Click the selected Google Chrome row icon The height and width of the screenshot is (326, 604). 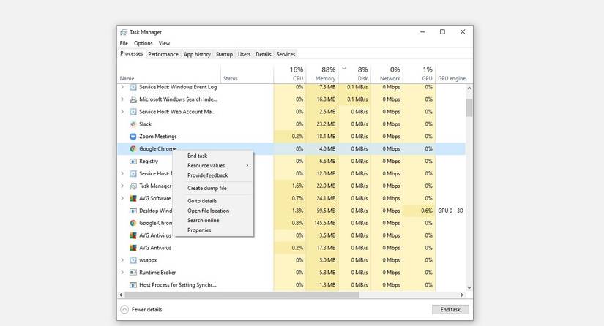coord(133,149)
